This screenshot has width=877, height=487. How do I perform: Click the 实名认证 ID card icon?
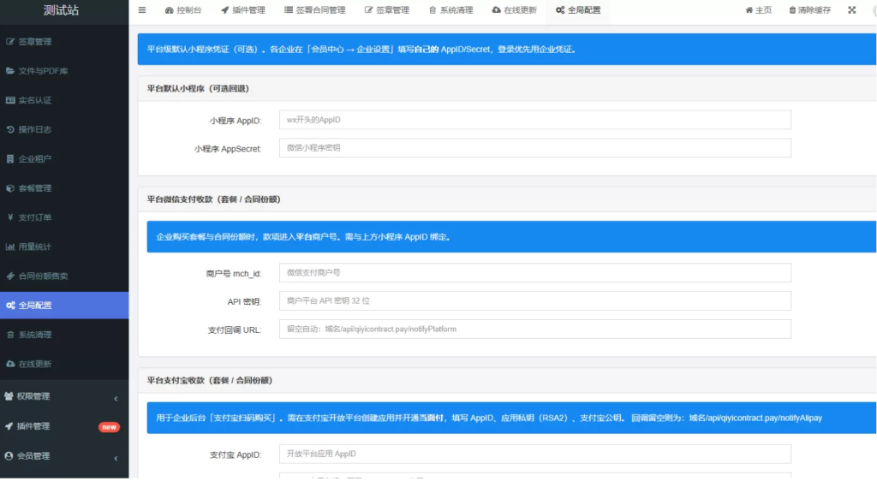point(10,100)
